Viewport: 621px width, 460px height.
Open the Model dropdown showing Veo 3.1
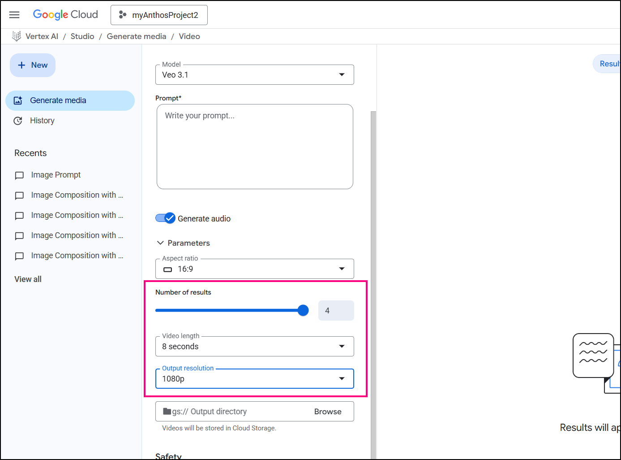click(254, 75)
